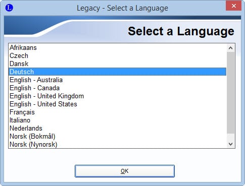Click the scrollbar down arrow
The width and height of the screenshot is (245, 186).
click(x=230, y=144)
